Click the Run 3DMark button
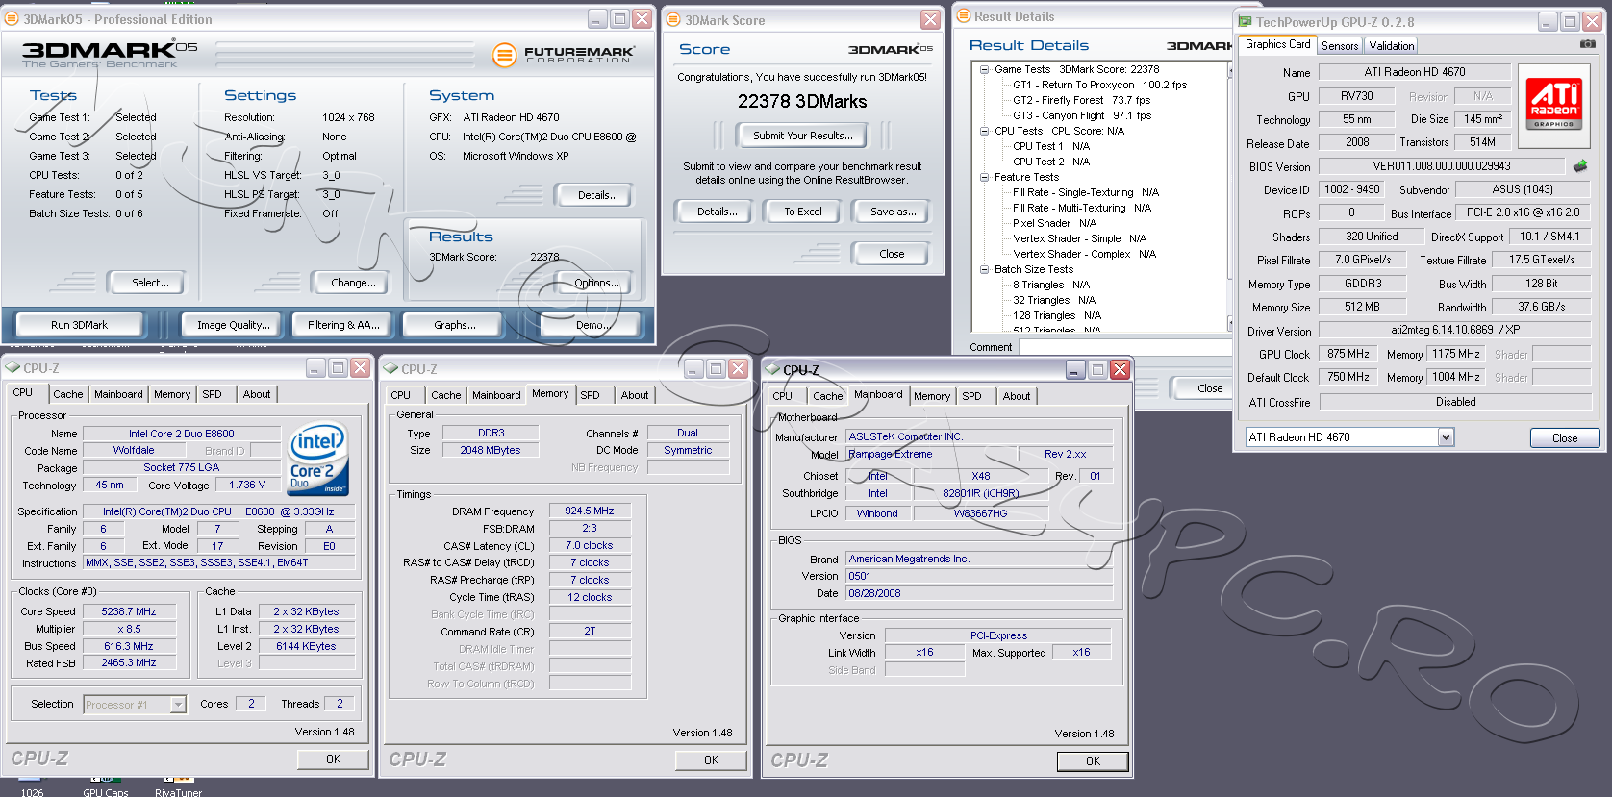 tap(79, 325)
